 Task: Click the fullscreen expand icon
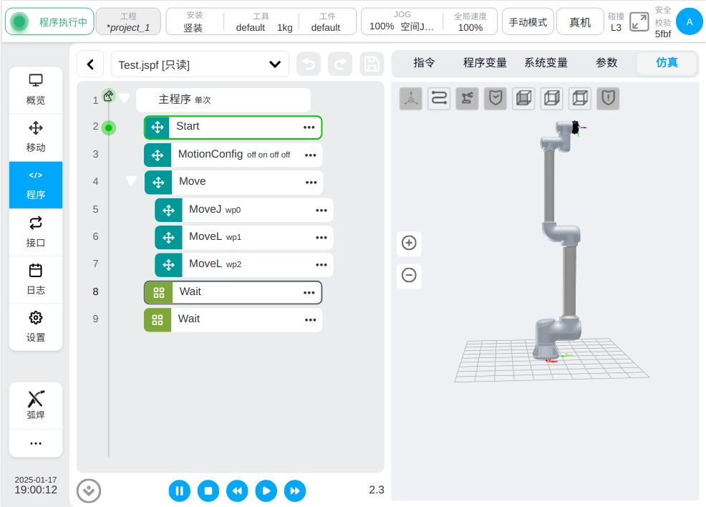(639, 21)
